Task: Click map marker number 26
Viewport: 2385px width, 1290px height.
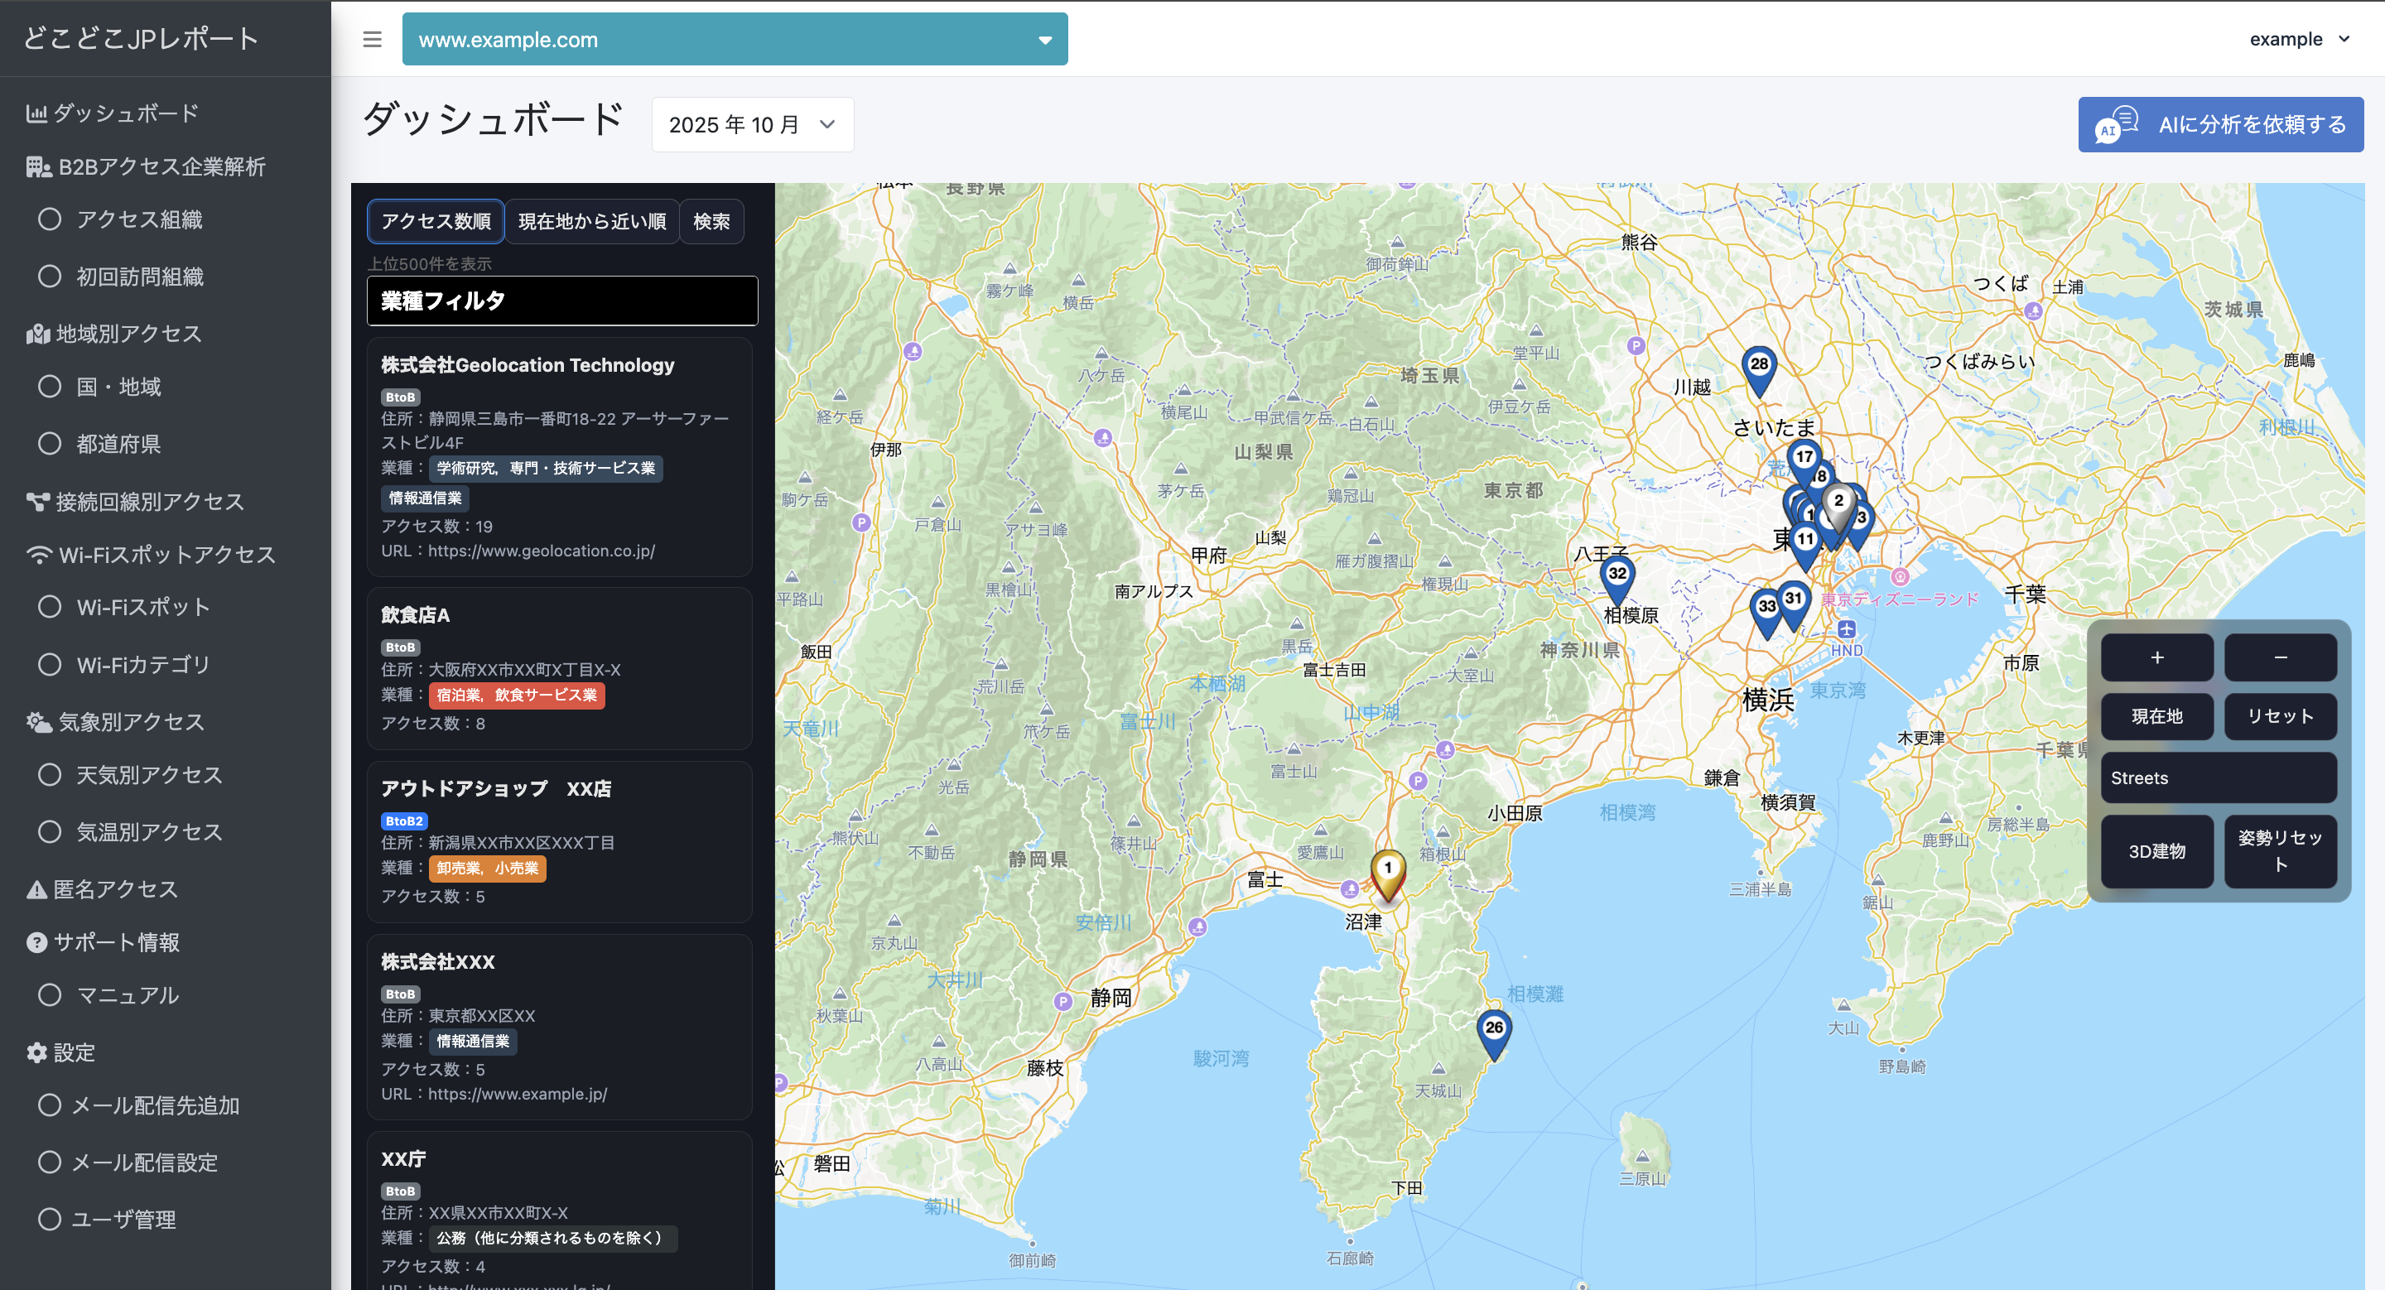Action: tap(1493, 1030)
